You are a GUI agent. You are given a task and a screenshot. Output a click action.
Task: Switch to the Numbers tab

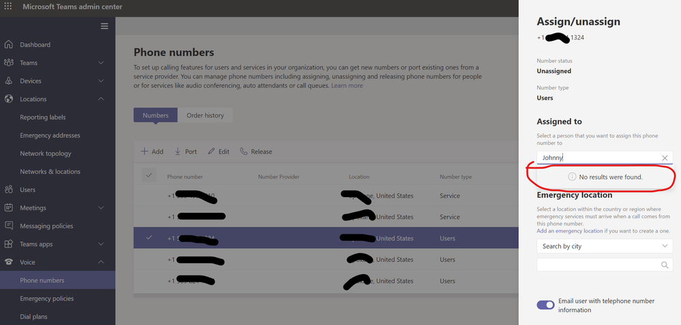point(155,116)
